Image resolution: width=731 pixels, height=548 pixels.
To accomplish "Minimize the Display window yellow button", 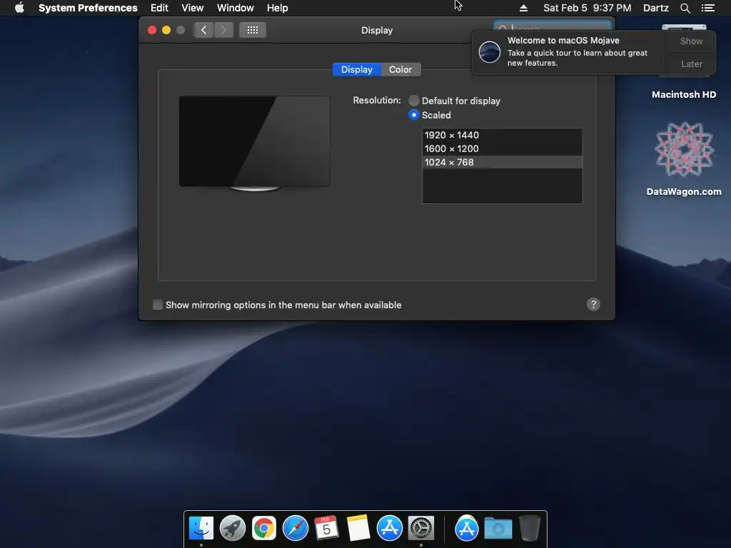I will 166,30.
